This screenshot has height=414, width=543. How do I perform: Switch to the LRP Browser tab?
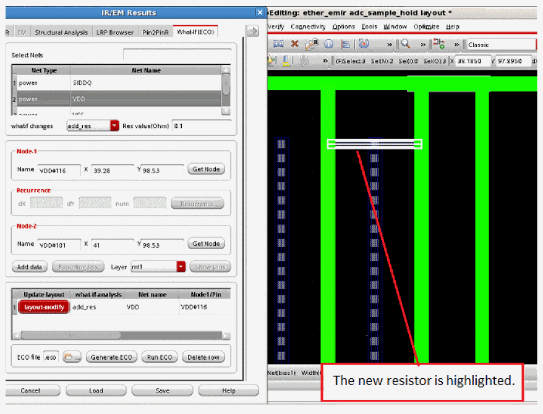[115, 32]
